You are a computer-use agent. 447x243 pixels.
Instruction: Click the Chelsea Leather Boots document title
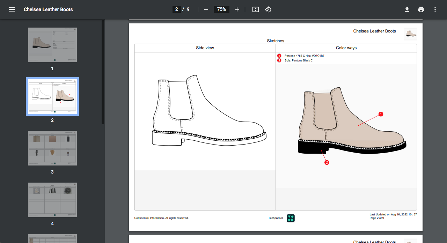pyautogui.click(x=48, y=9)
